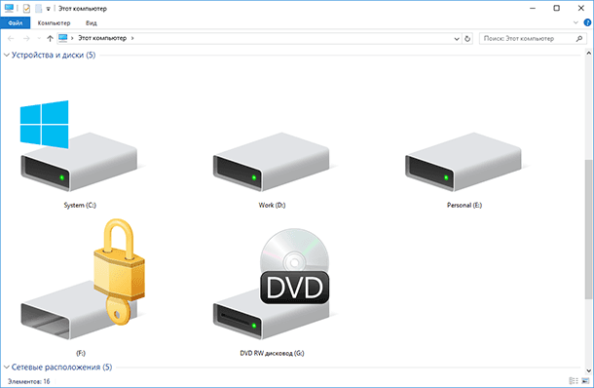Close the Этот компьютер window
Screen dimensions: 594x388
coord(581,8)
